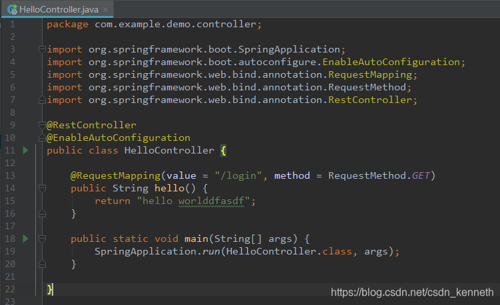
Task: Click the import fold end marker at line 7
Action: pos(42,100)
